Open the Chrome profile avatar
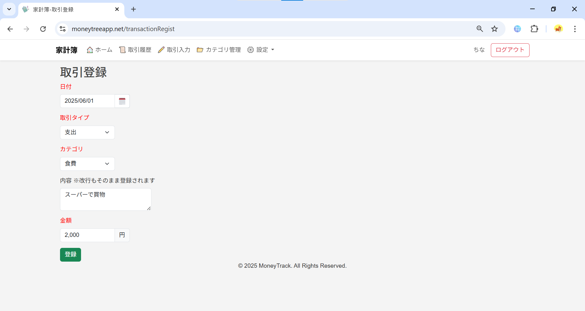 point(558,29)
